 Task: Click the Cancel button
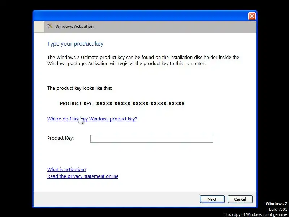(240, 199)
